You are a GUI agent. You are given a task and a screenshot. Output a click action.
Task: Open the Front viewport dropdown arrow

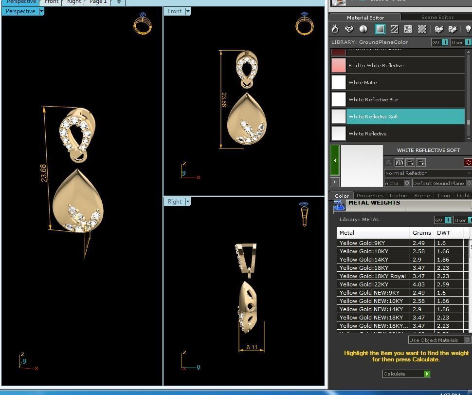[188, 12]
